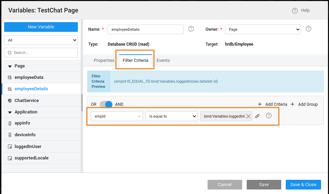Click the bind link icon in criteria row
This screenshot has width=329, height=194.
(257, 116)
